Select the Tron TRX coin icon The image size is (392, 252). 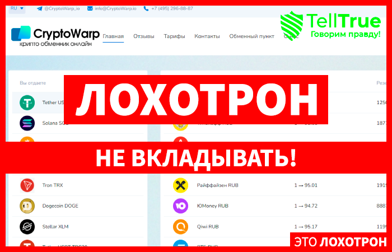pyautogui.click(x=27, y=185)
